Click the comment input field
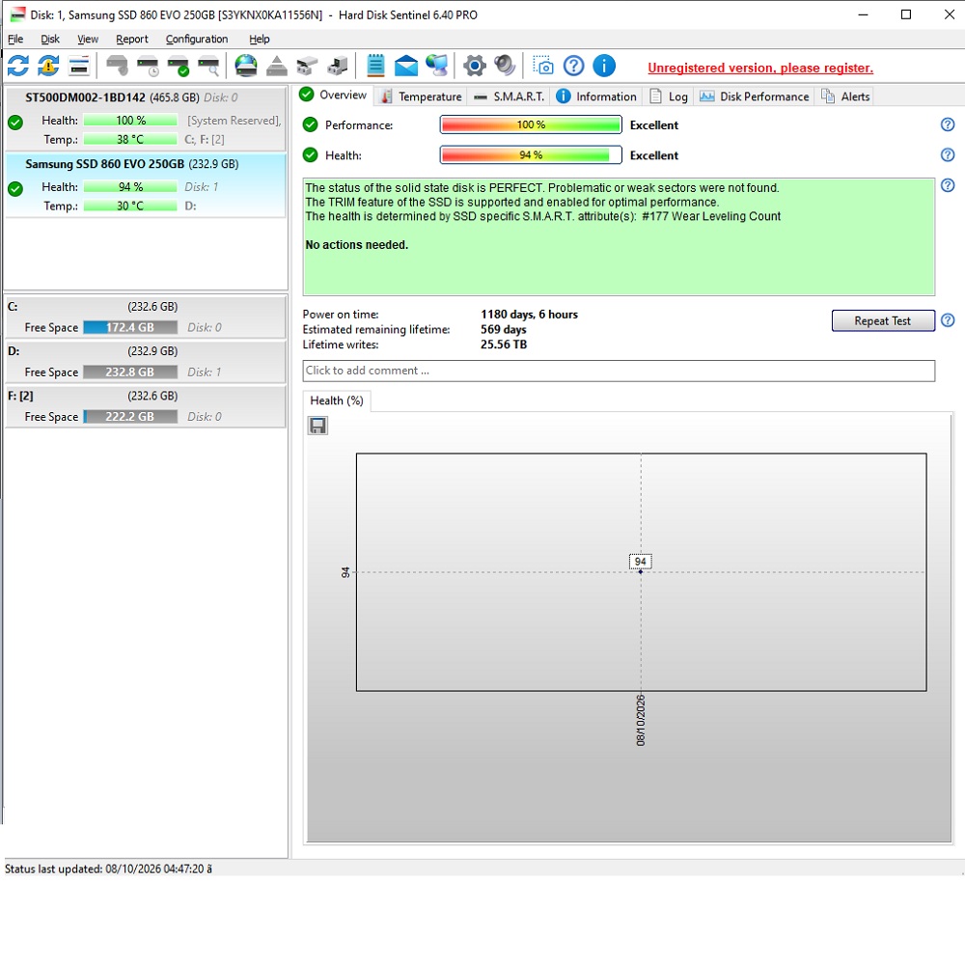The image size is (965, 965). (x=619, y=371)
